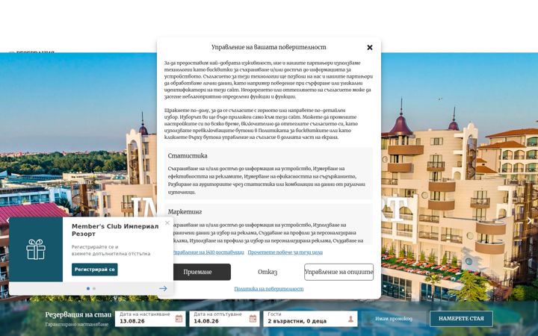The height and width of the screenshot is (336, 538).
Task: Open the check-out calendar icon
Action: click(x=253, y=319)
